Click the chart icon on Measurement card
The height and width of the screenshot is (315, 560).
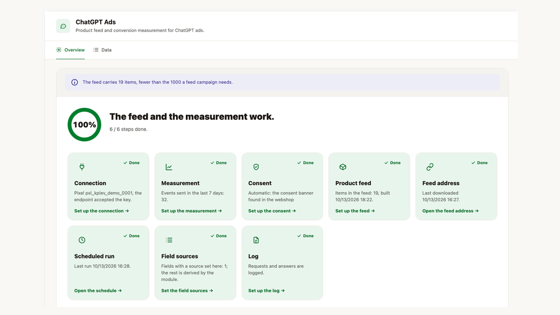pos(169,167)
